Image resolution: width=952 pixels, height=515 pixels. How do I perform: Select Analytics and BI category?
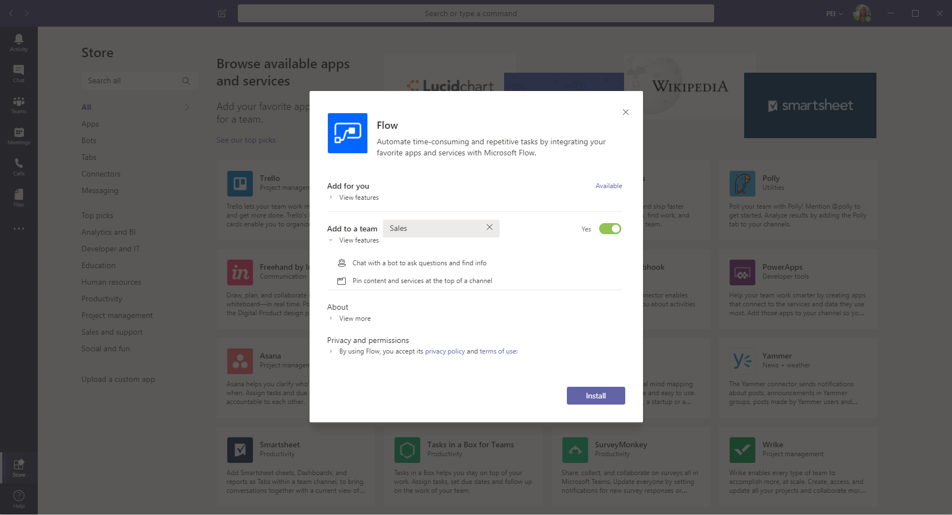click(x=108, y=233)
